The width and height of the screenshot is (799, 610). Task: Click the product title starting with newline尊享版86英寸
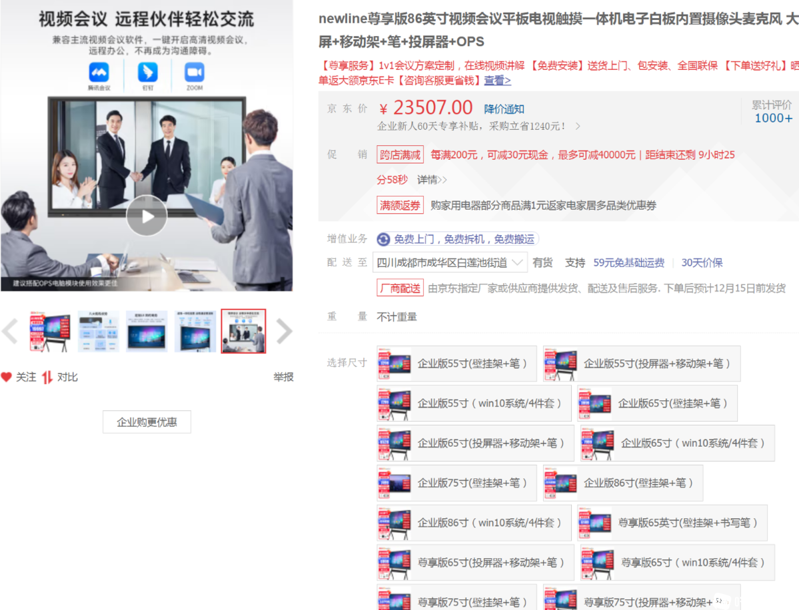pos(558,30)
